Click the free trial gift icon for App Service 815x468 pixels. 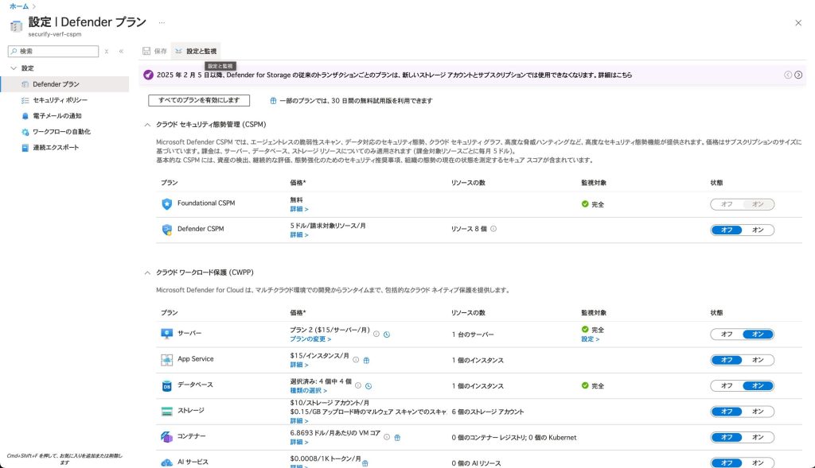coord(366,360)
